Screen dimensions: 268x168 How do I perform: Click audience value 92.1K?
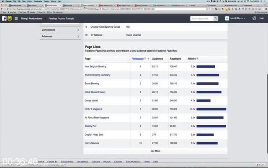(x=155, y=66)
